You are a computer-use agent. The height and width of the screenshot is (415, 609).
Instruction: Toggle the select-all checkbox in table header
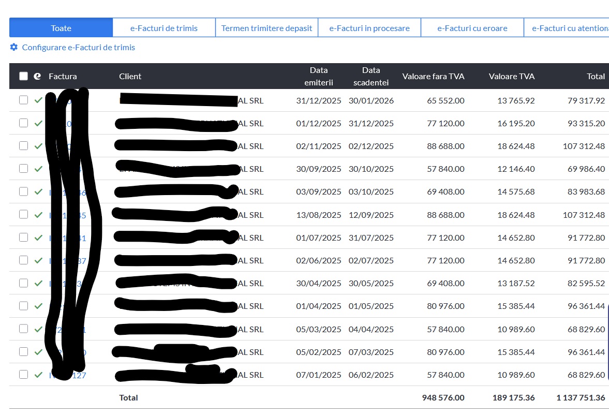coord(23,76)
